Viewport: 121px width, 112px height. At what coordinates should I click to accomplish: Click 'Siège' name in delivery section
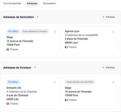(x=68, y=88)
